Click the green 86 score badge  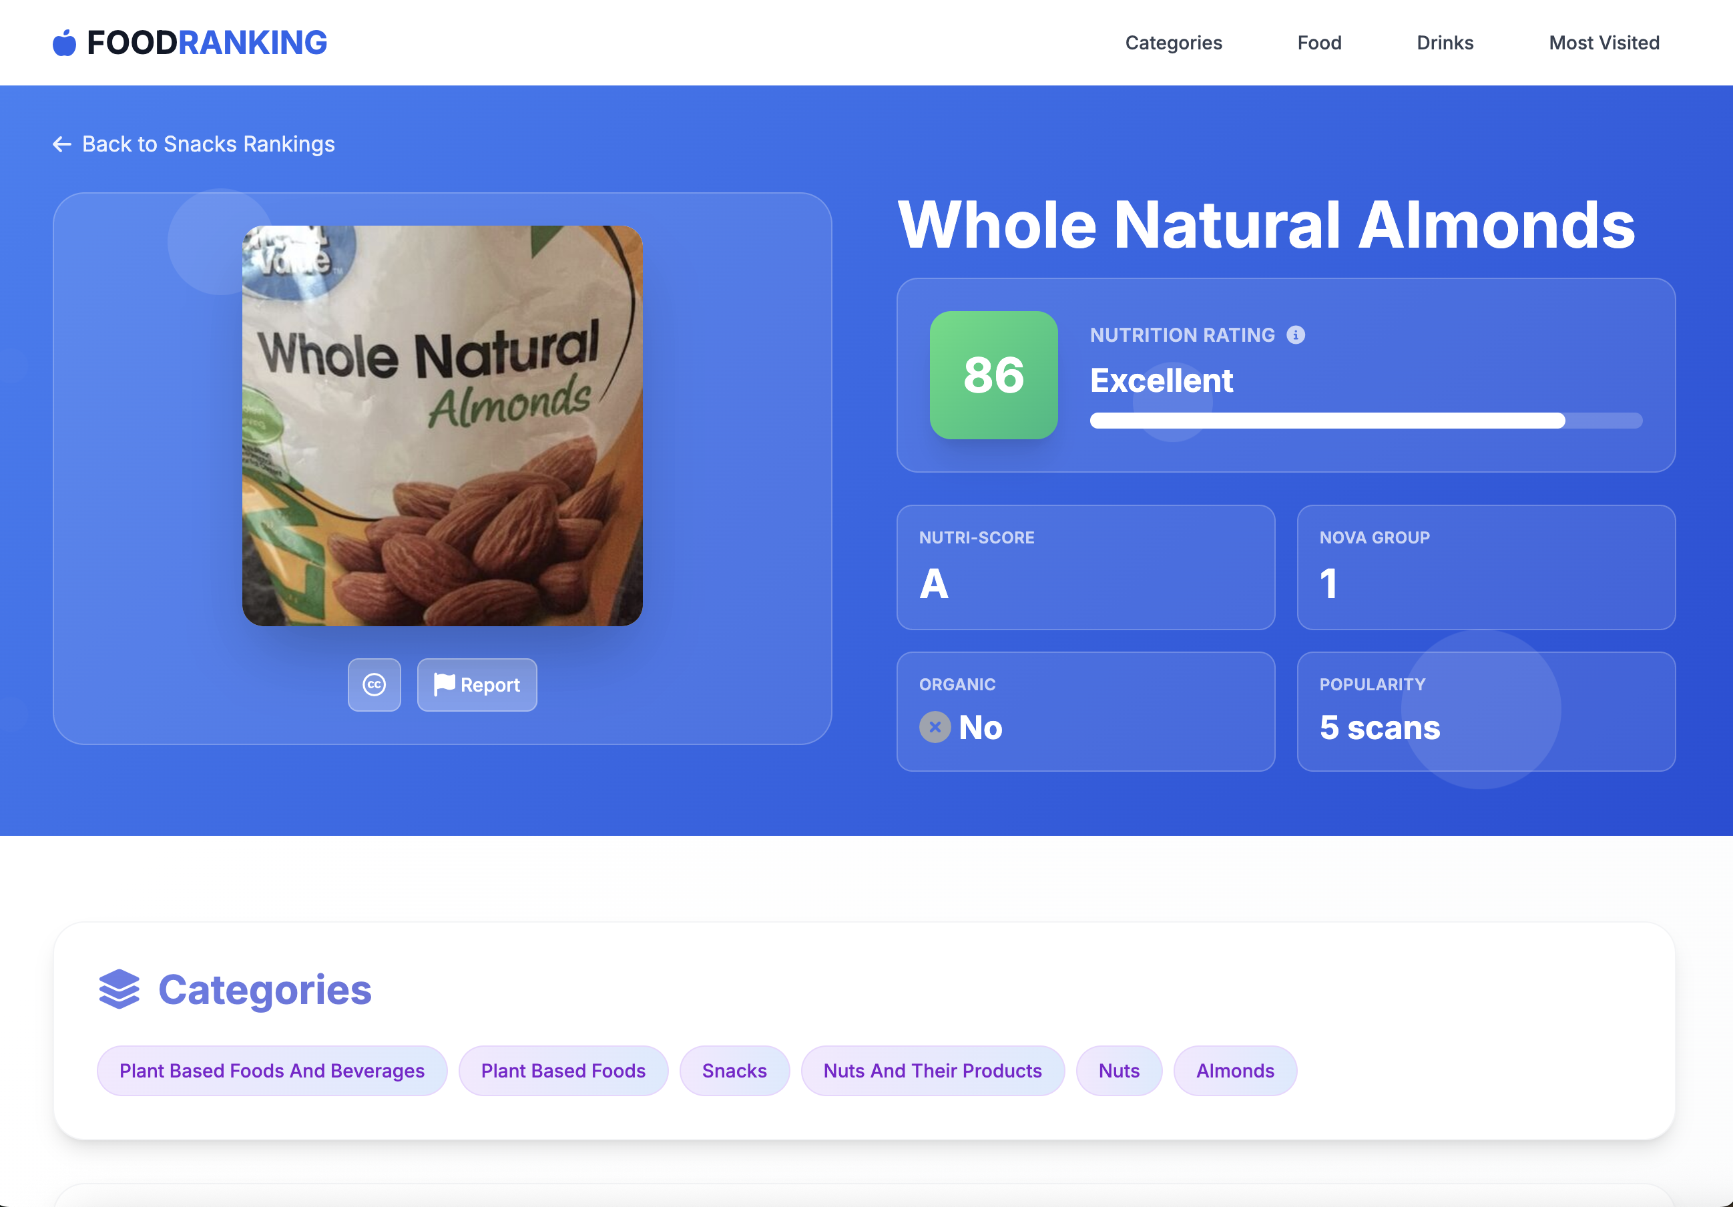pyautogui.click(x=993, y=375)
